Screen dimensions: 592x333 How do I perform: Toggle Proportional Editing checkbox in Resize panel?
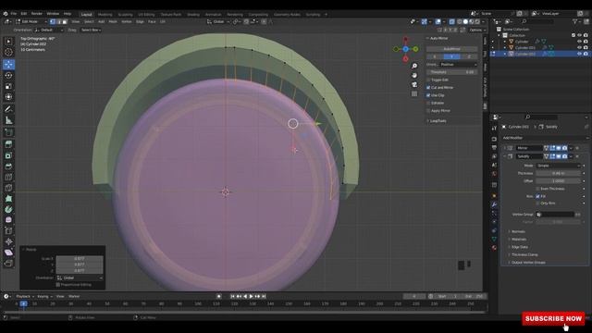(57, 285)
